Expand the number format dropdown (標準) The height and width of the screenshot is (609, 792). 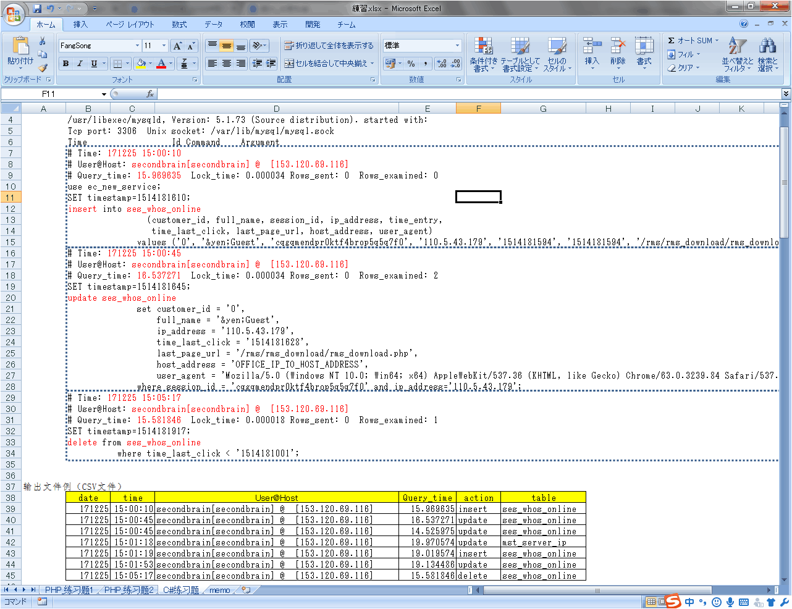coord(457,46)
